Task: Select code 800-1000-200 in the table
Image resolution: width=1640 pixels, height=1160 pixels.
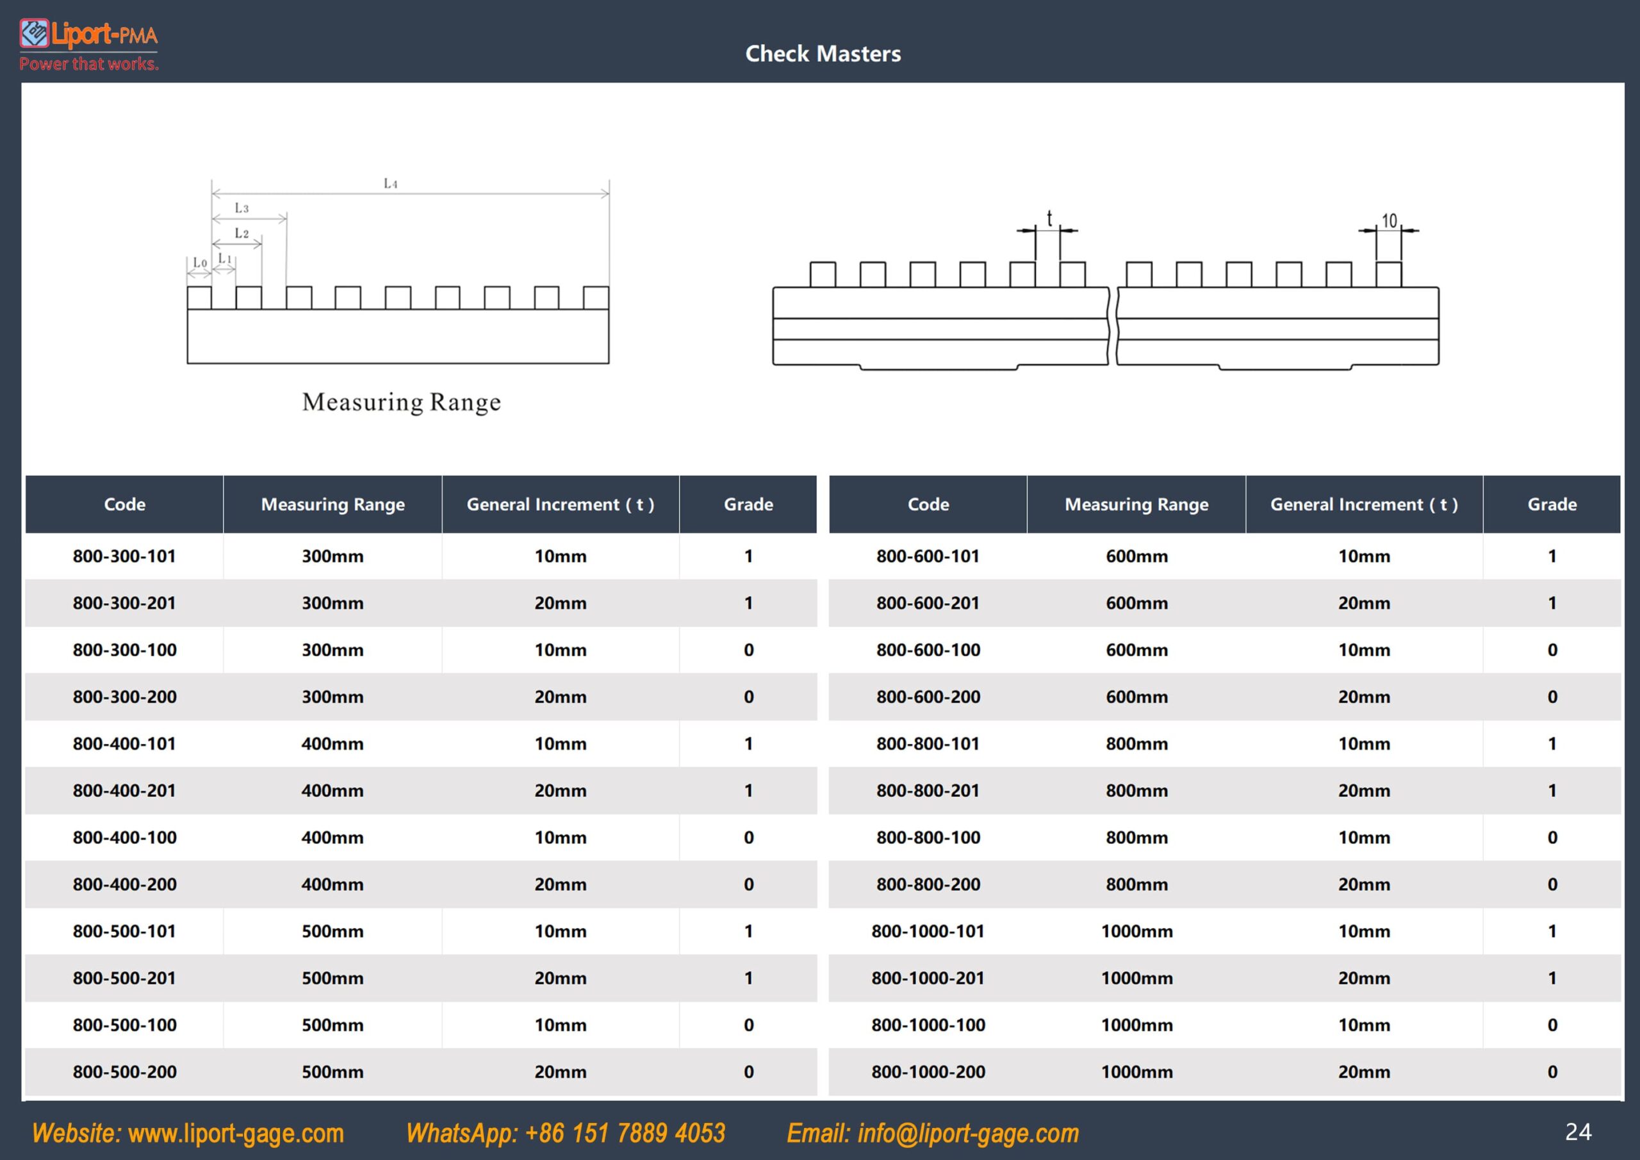Action: coord(928,1072)
